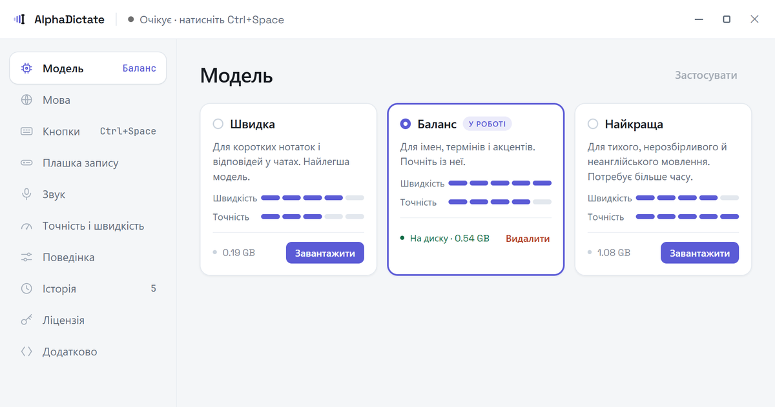Maximize the AlphaDictate window
Viewport: 775px width, 407px height.
point(727,19)
